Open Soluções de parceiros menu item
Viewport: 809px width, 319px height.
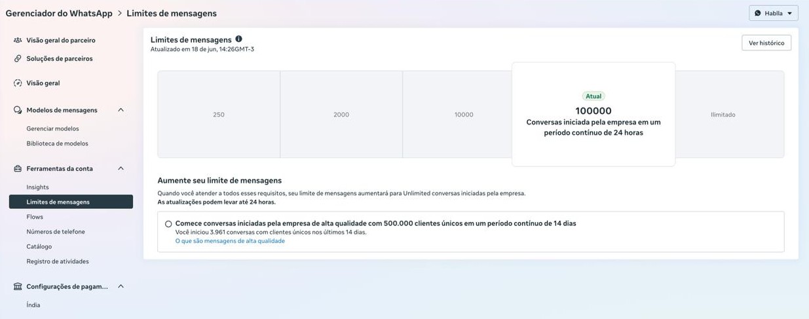coord(60,58)
